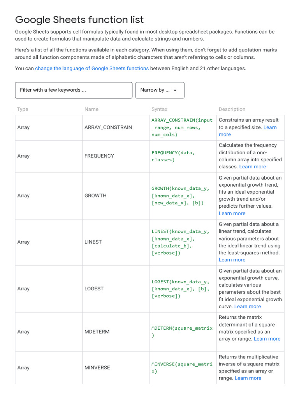Open the change language of Google Sheets functions link
Viewport: 299px width, 399px height.
tap(92, 68)
